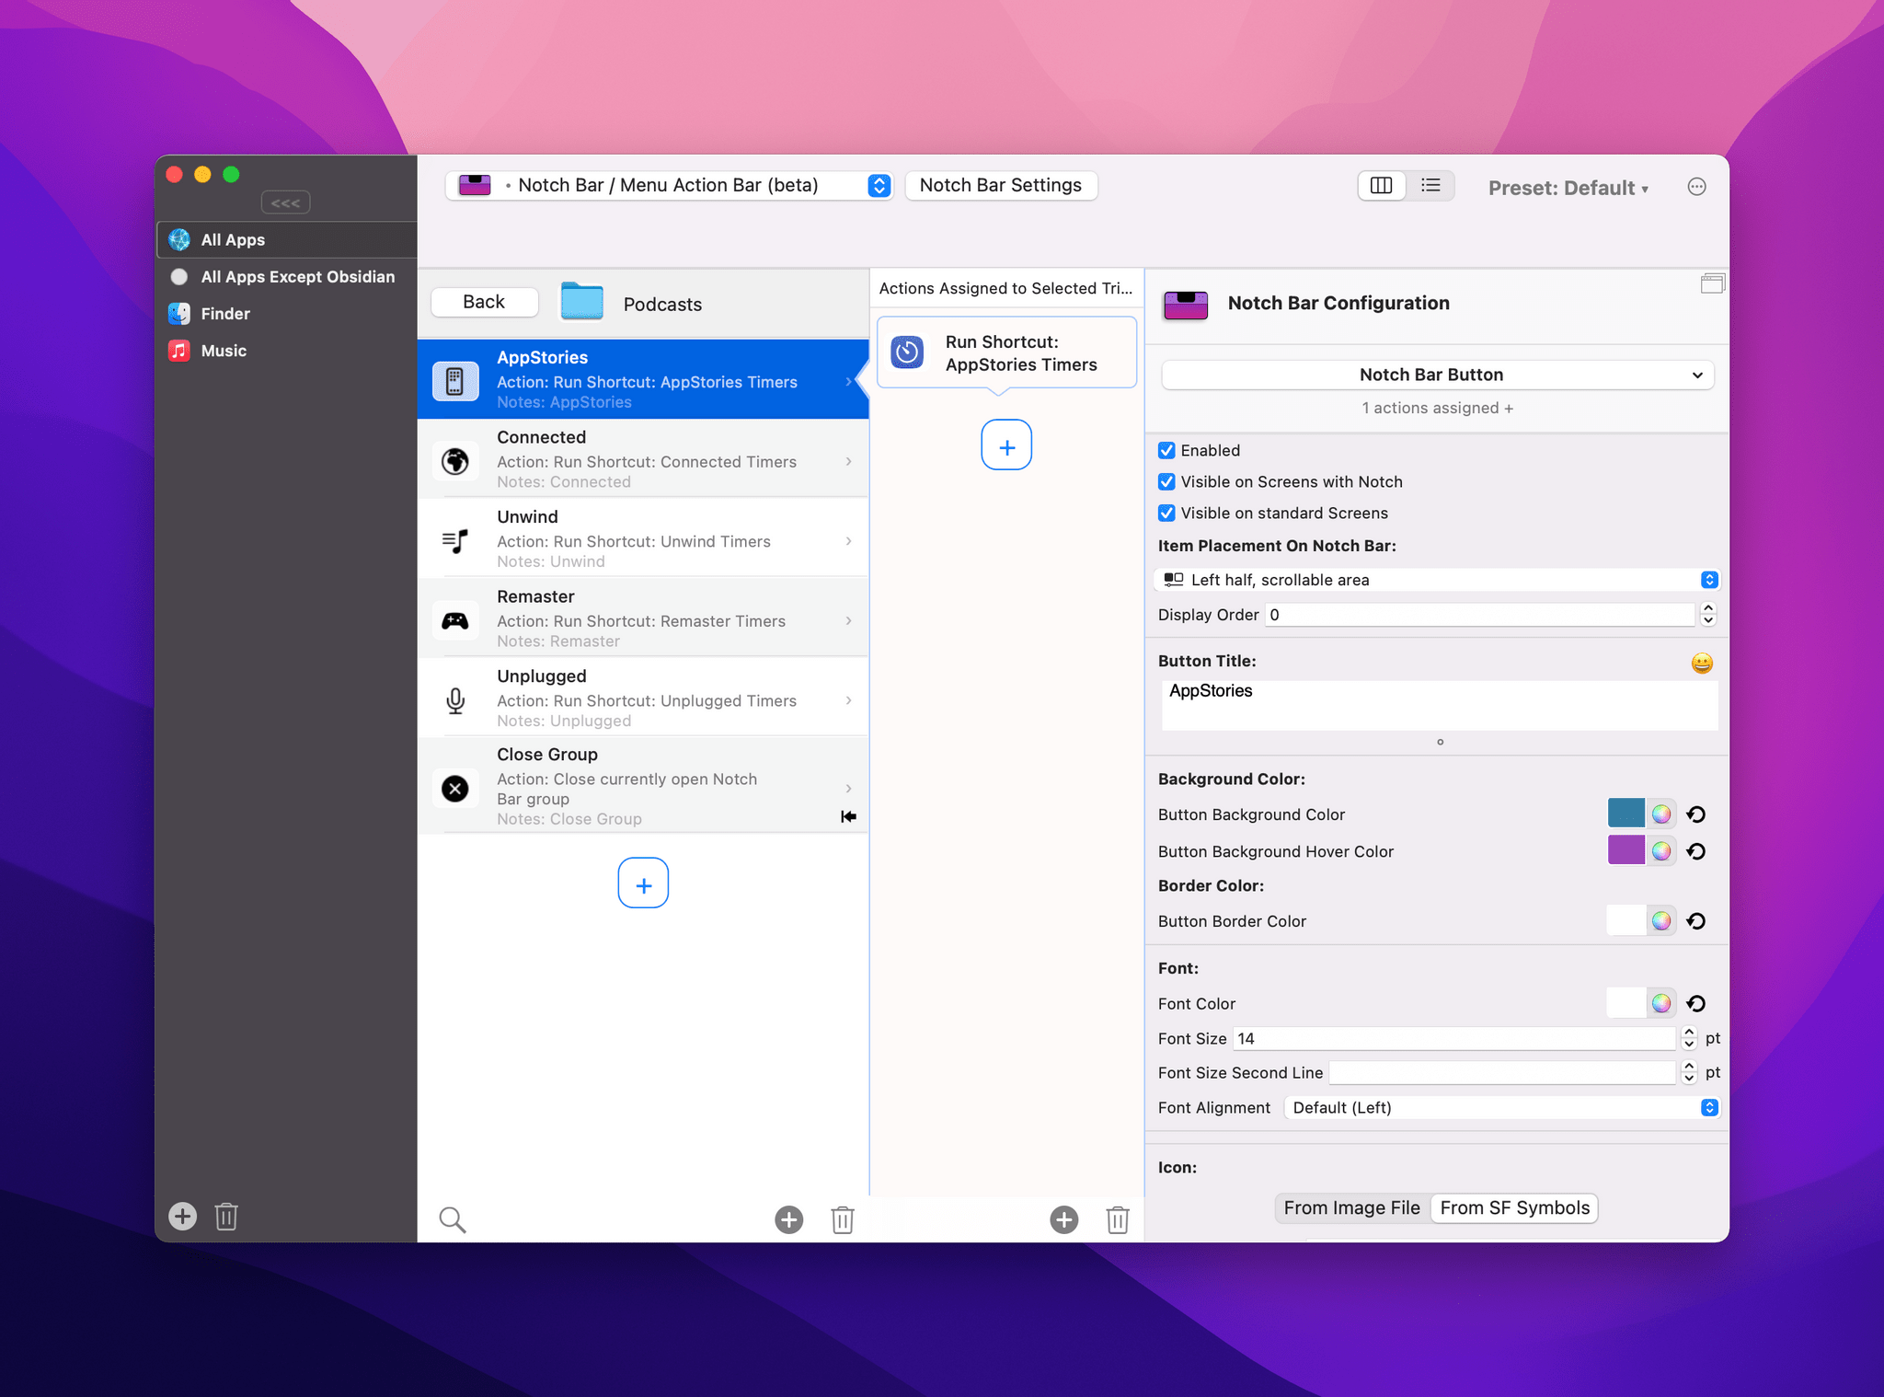1884x1397 pixels.
Task: Delete the selected trigger with the trash icon
Action: click(843, 1219)
